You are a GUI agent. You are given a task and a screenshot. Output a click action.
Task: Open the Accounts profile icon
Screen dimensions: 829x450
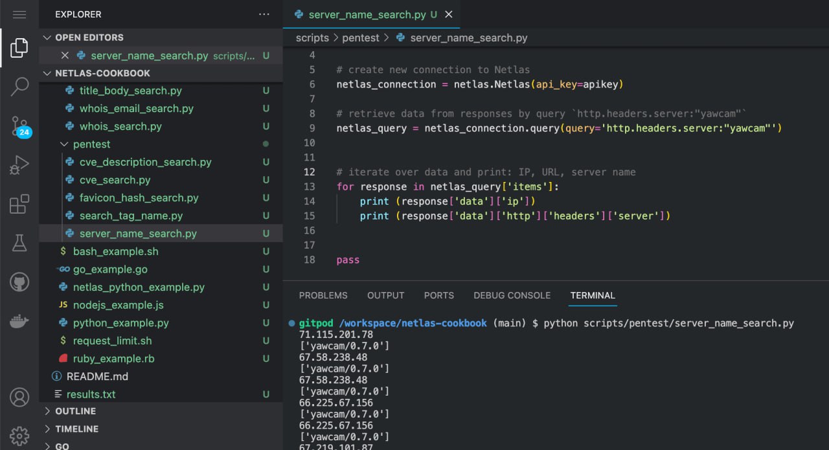pyautogui.click(x=19, y=396)
